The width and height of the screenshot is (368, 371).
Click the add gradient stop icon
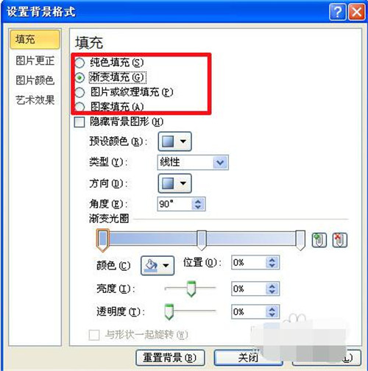click(x=319, y=240)
